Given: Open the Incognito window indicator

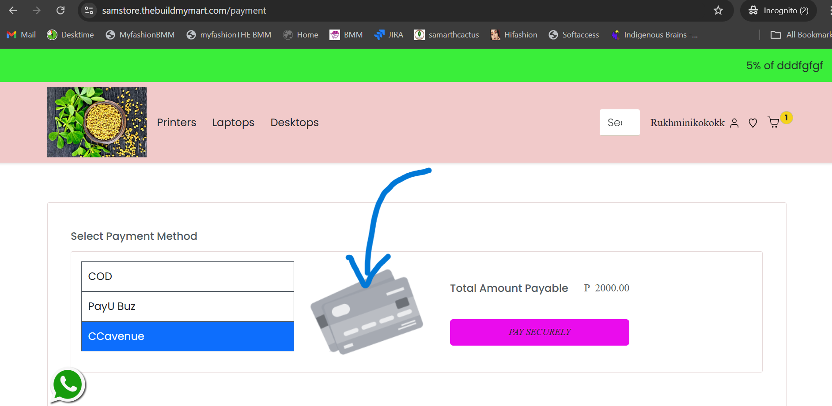Looking at the screenshot, I should (x=779, y=11).
